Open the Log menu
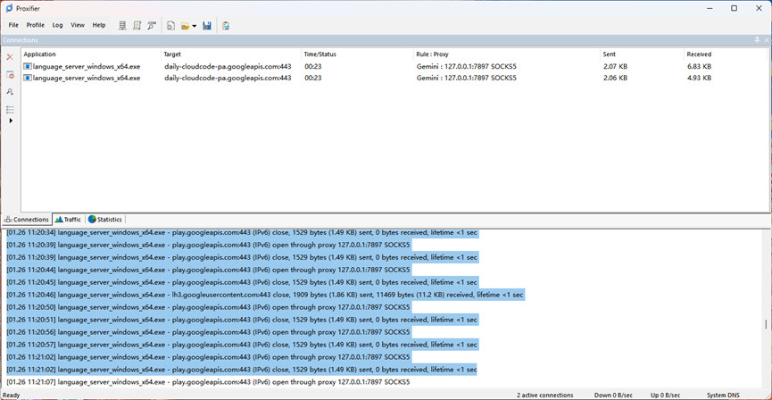The width and height of the screenshot is (772, 400). pyautogui.click(x=58, y=25)
